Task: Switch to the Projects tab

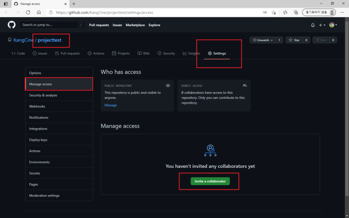Action: (121, 53)
